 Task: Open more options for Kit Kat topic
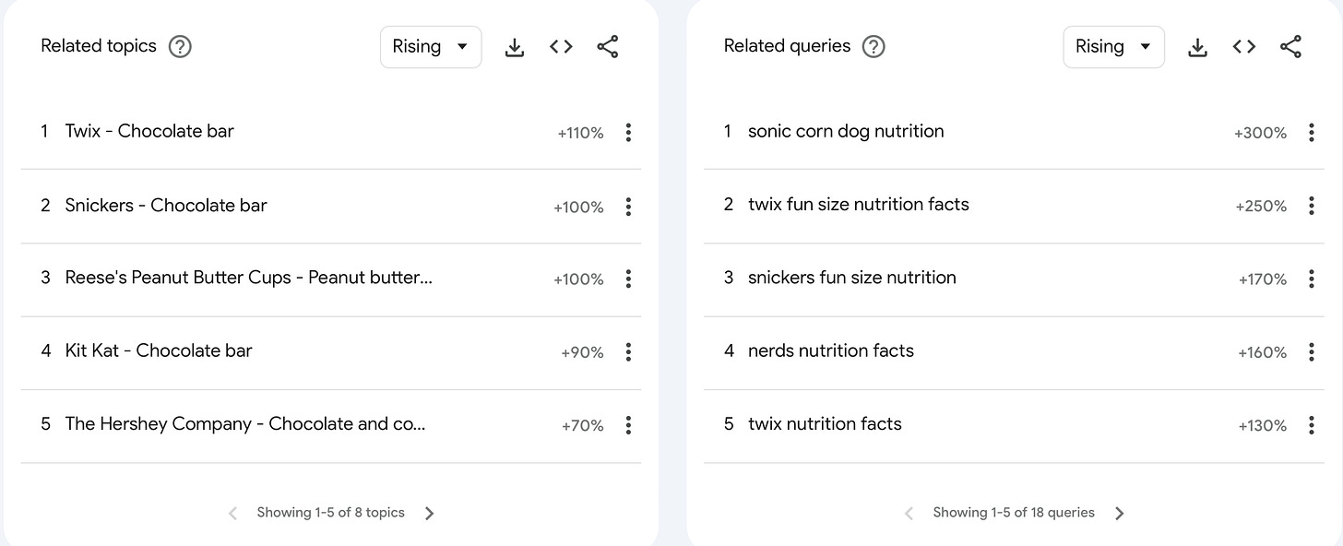tap(628, 352)
